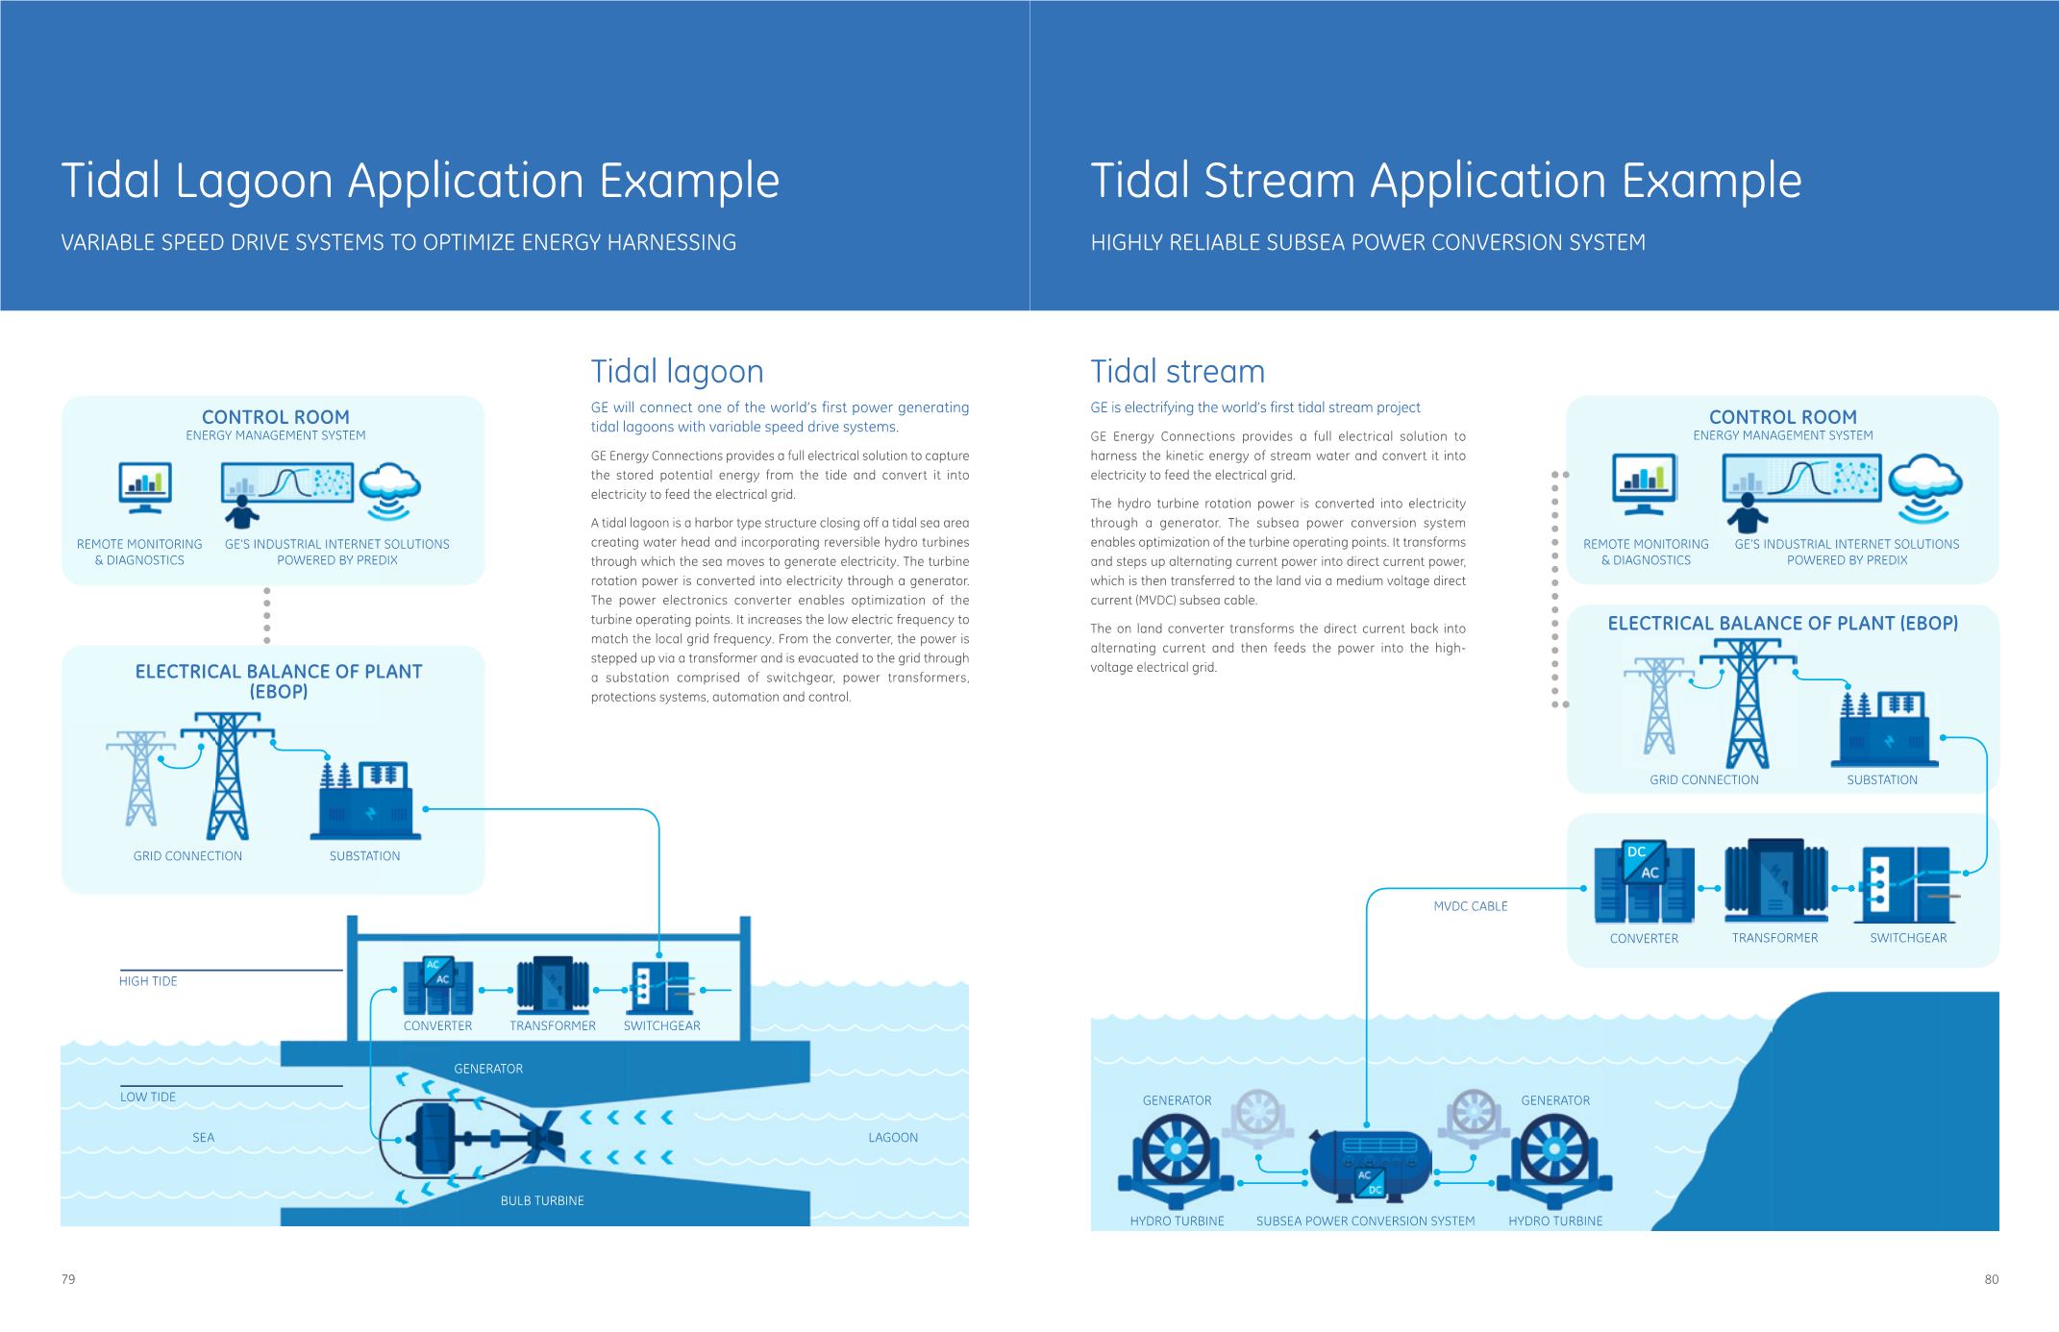Click the on-land transformer icon on Tidal Stream page
The width and height of the screenshot is (2059, 1332).
point(1775,881)
